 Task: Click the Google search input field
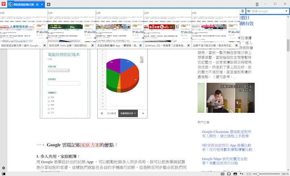point(268,11)
